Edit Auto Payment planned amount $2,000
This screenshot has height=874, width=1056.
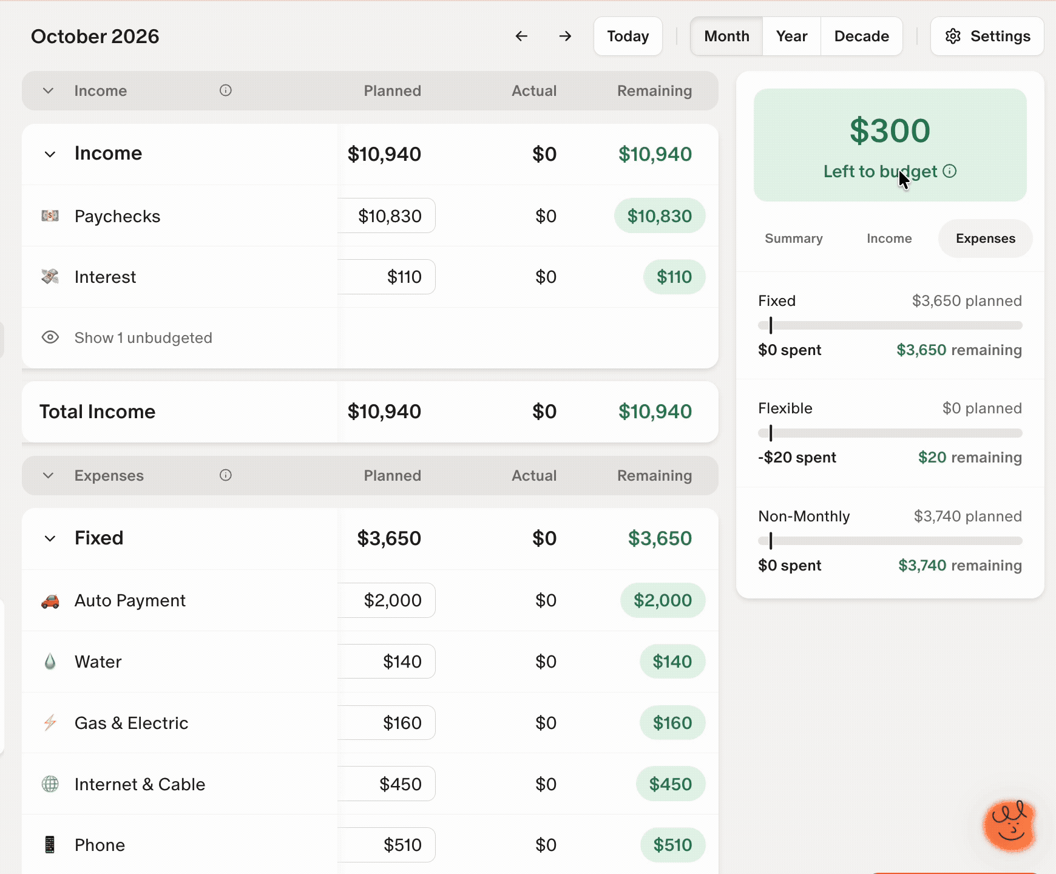387,600
